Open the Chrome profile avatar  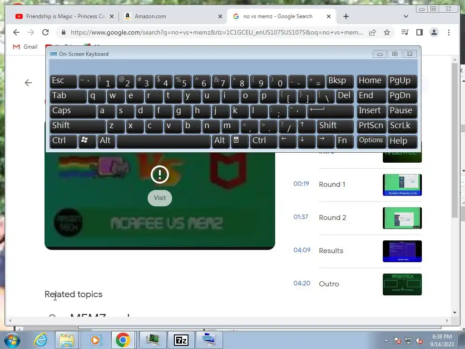(434, 32)
